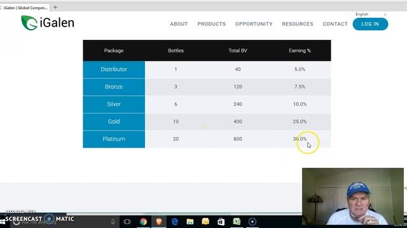Viewport: 407px width, 228px height.
Task: Click the Bottles column header
Action: point(176,51)
